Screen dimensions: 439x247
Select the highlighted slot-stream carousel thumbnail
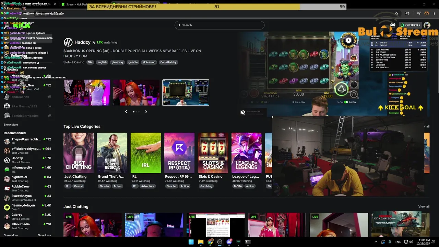186,93
